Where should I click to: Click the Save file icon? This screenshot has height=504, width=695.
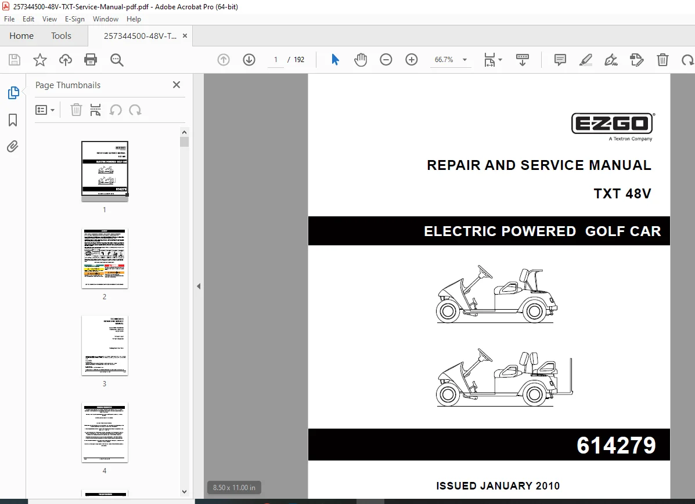(15, 60)
